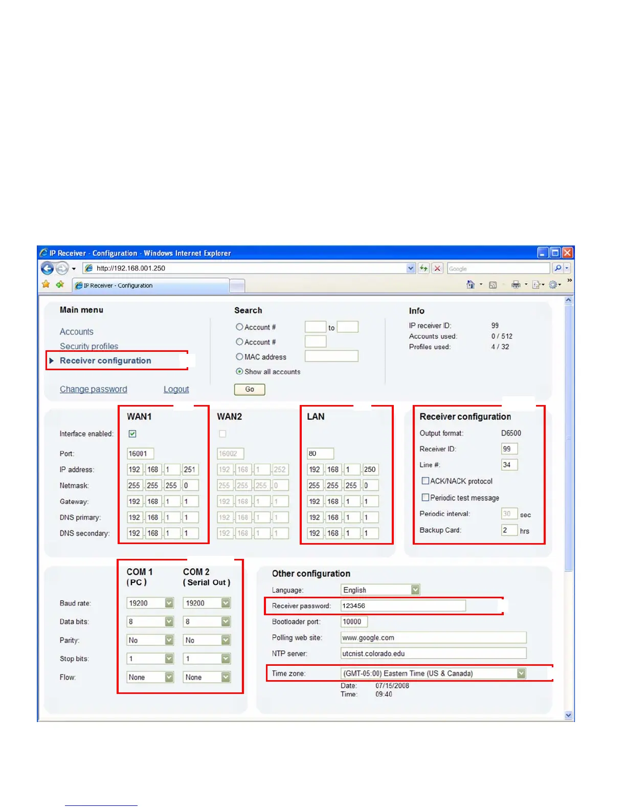Click the red Stop loading icon

pyautogui.click(x=437, y=268)
